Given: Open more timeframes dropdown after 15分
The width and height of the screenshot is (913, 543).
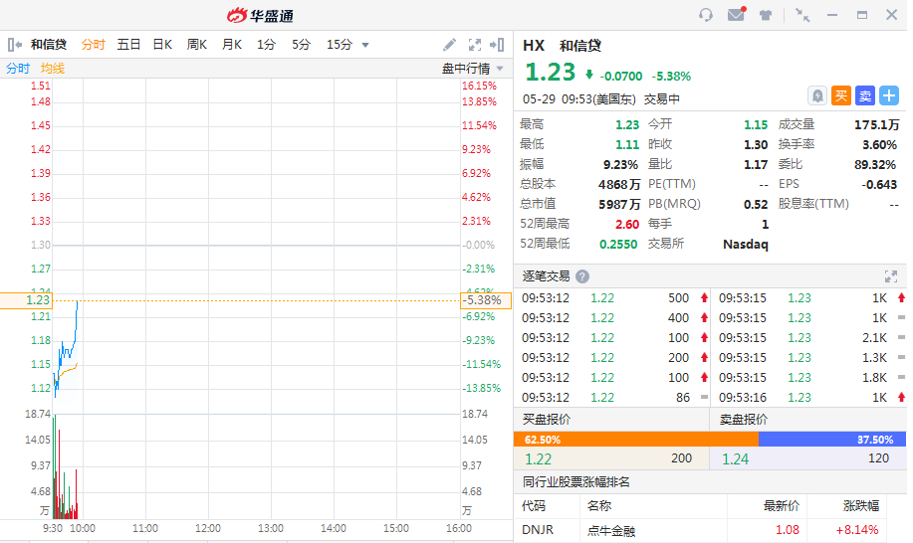Looking at the screenshot, I should 365,45.
